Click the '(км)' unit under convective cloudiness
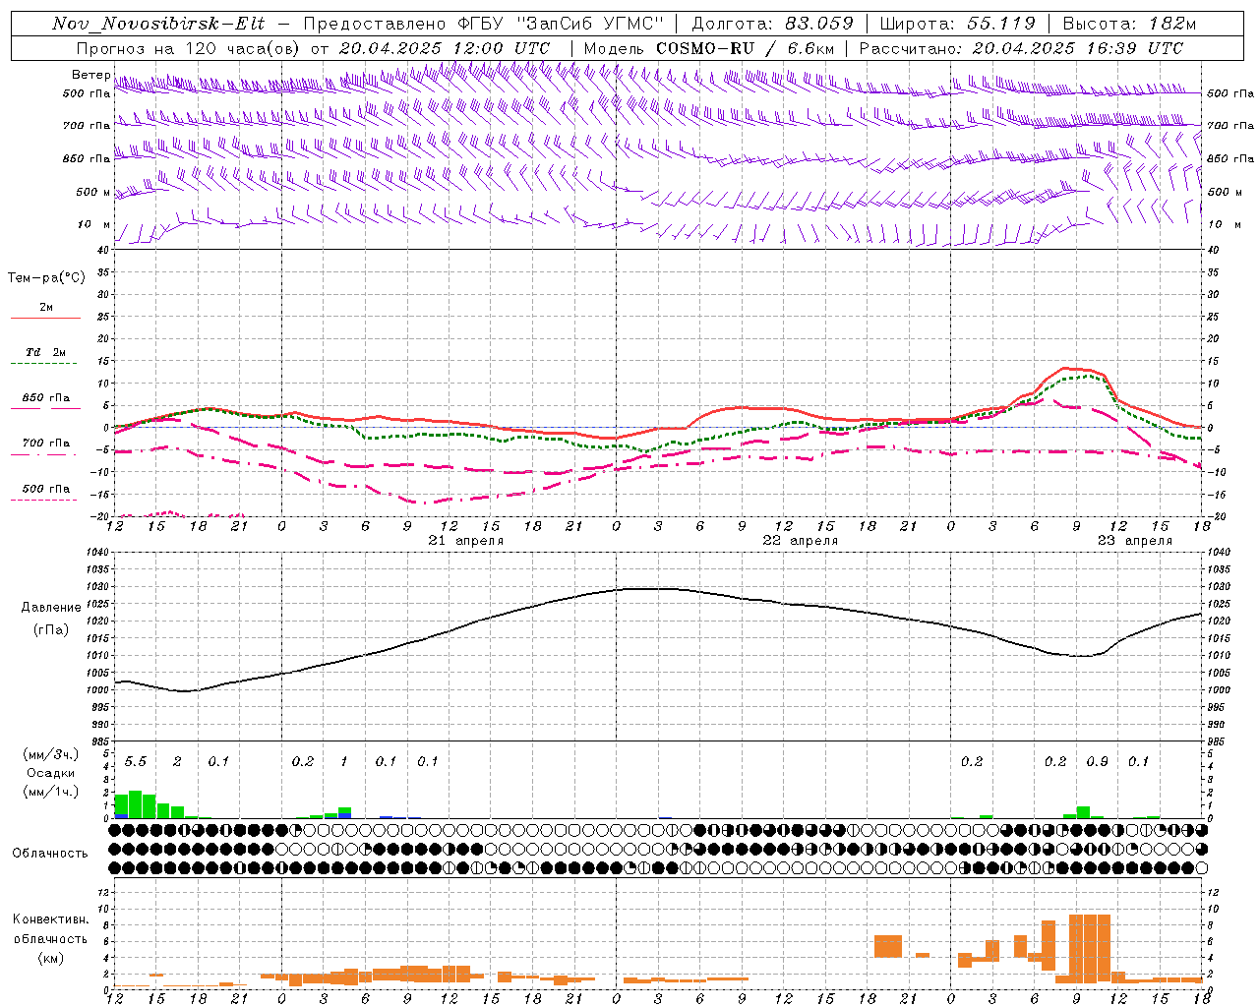 pos(51,958)
